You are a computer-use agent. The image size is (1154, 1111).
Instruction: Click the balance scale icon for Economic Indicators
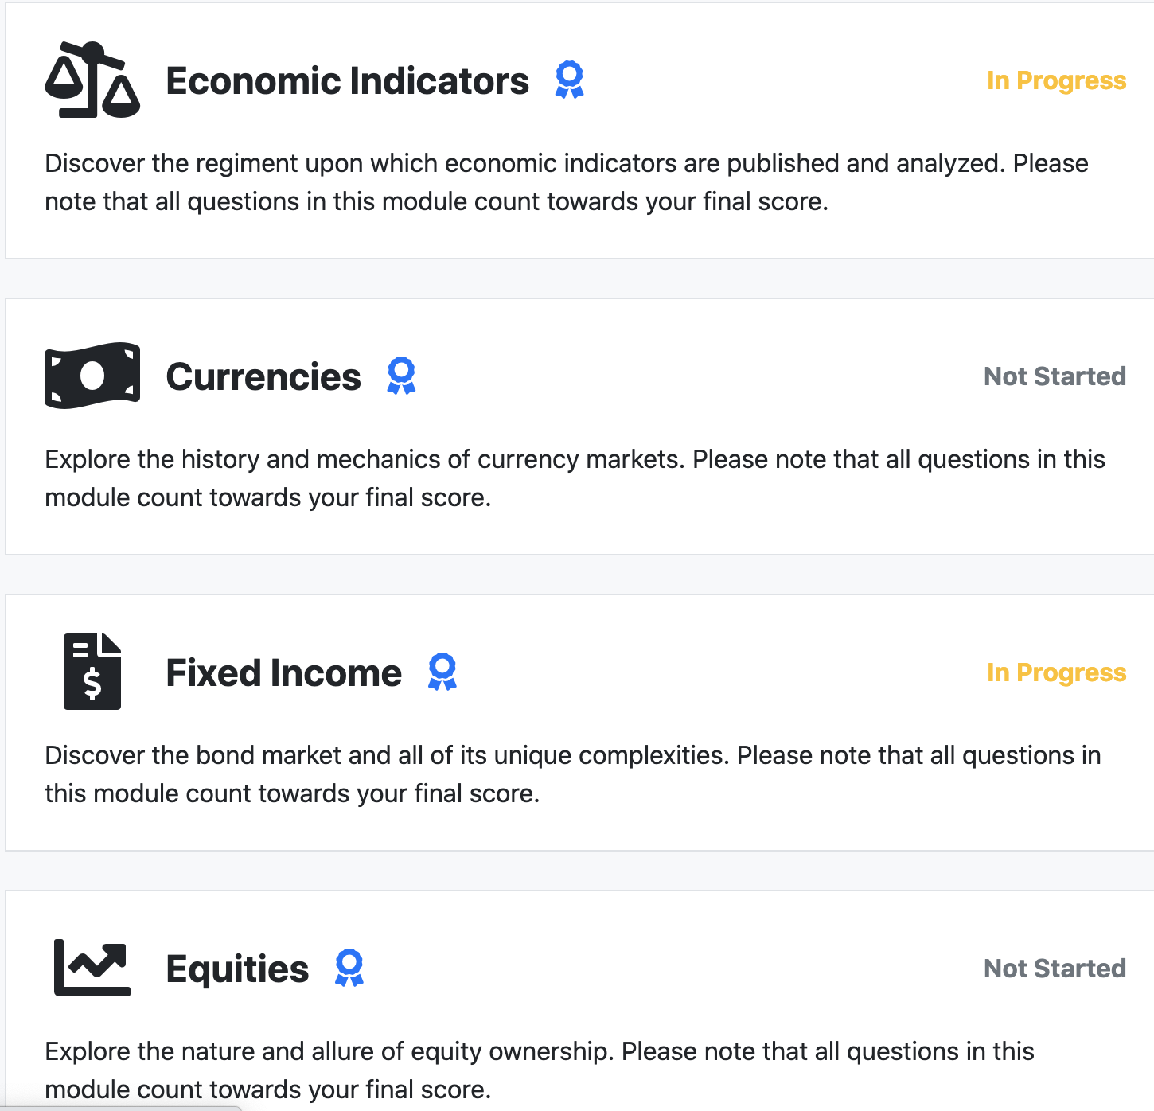click(x=92, y=80)
